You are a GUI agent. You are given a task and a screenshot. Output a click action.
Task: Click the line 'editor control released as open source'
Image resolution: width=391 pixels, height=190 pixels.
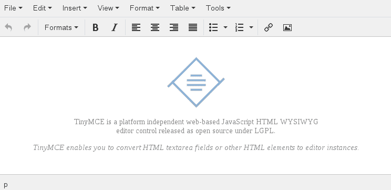coord(195,131)
